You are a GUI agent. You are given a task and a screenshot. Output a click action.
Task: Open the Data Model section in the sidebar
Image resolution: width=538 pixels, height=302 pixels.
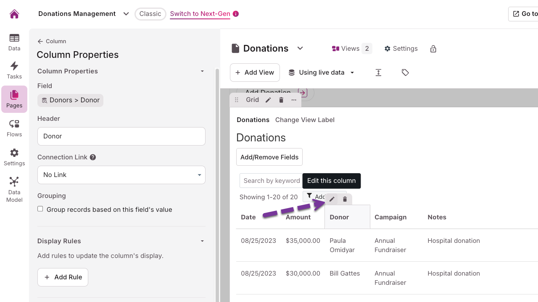tap(14, 190)
